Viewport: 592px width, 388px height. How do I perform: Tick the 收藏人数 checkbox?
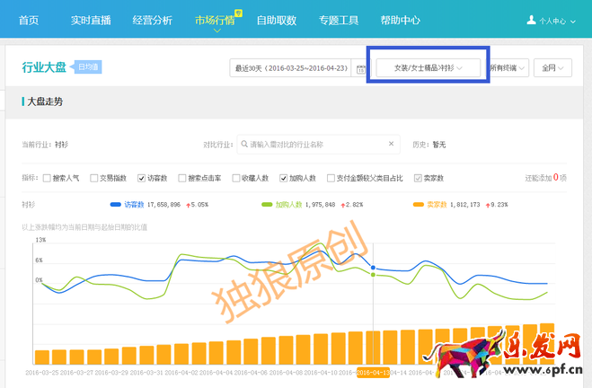[235, 178]
